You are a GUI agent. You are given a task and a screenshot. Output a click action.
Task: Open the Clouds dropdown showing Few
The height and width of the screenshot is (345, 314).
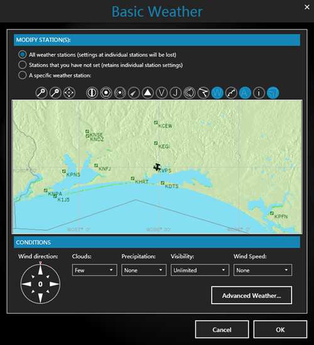[x=95, y=270]
